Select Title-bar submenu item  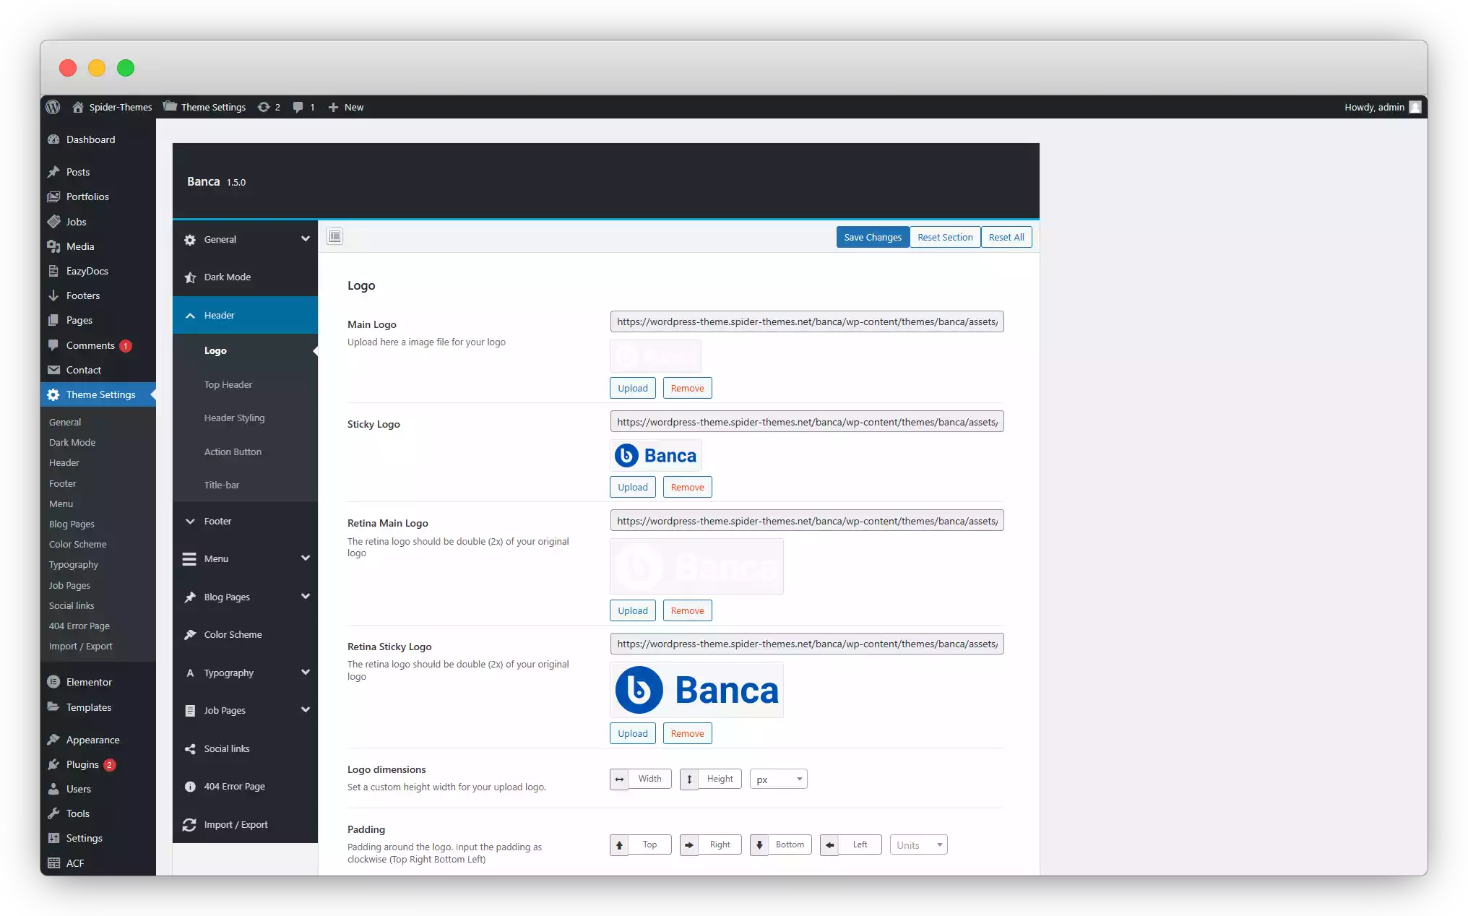click(x=221, y=485)
